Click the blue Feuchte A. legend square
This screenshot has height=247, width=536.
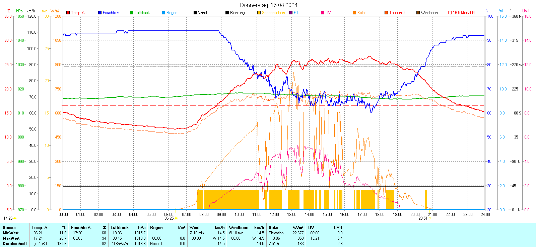[100, 13]
